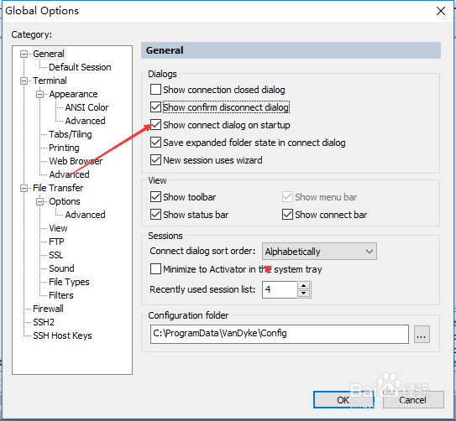This screenshot has height=421, width=456.
Task: Select Web Browser category
Action: pyautogui.click(x=76, y=161)
